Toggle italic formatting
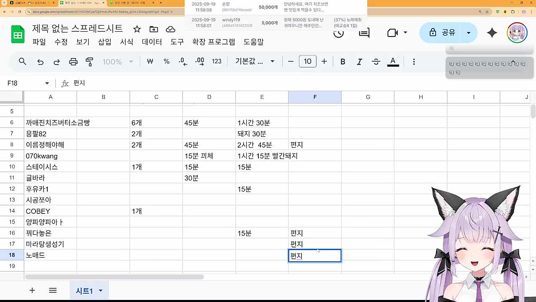The height and width of the screenshot is (302, 536). (359, 62)
